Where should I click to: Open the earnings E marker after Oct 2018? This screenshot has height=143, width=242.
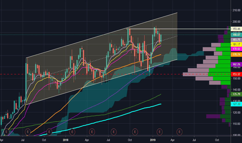coord(135,132)
